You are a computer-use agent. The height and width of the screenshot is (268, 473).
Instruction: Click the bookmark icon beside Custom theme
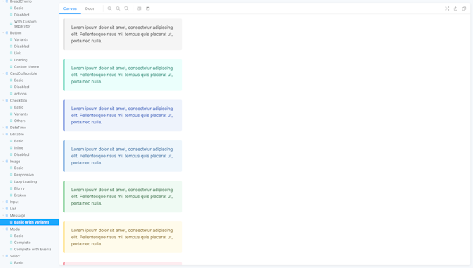pyautogui.click(x=11, y=67)
